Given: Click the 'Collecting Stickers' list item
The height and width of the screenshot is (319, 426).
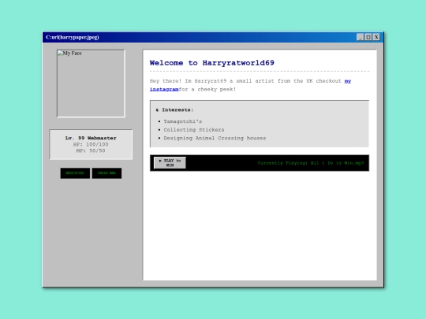Looking at the screenshot, I should click(x=194, y=130).
